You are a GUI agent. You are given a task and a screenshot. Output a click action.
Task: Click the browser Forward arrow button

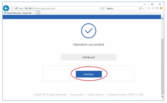(12, 8)
